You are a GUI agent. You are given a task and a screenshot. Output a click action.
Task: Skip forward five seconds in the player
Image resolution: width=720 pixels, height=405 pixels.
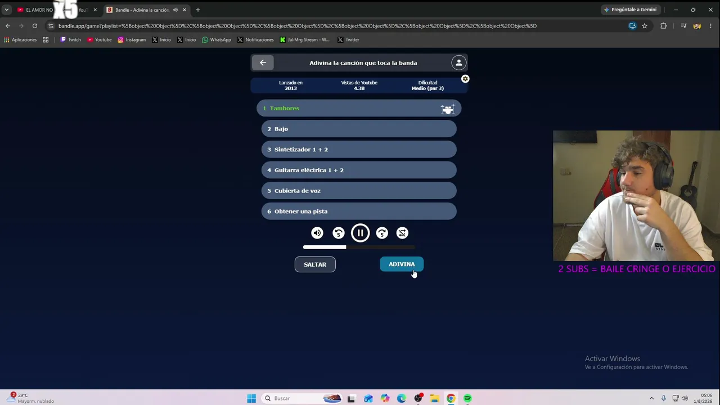coord(382,233)
